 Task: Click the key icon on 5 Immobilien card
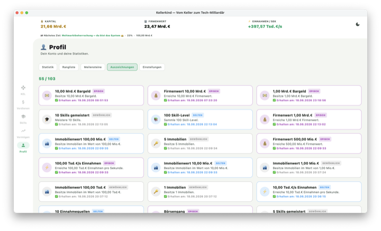[156, 144]
